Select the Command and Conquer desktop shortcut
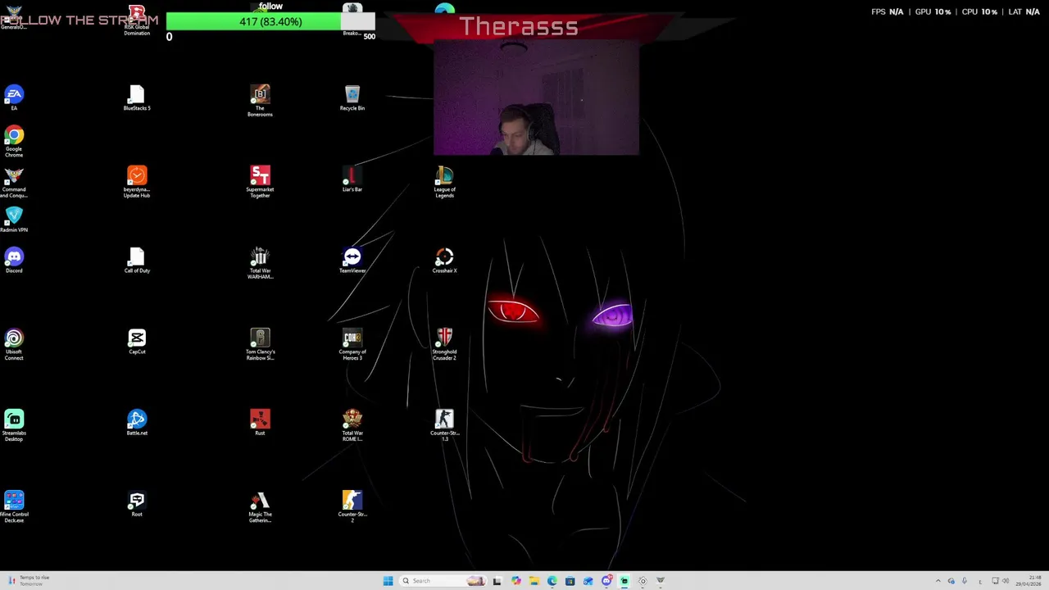 (14, 183)
